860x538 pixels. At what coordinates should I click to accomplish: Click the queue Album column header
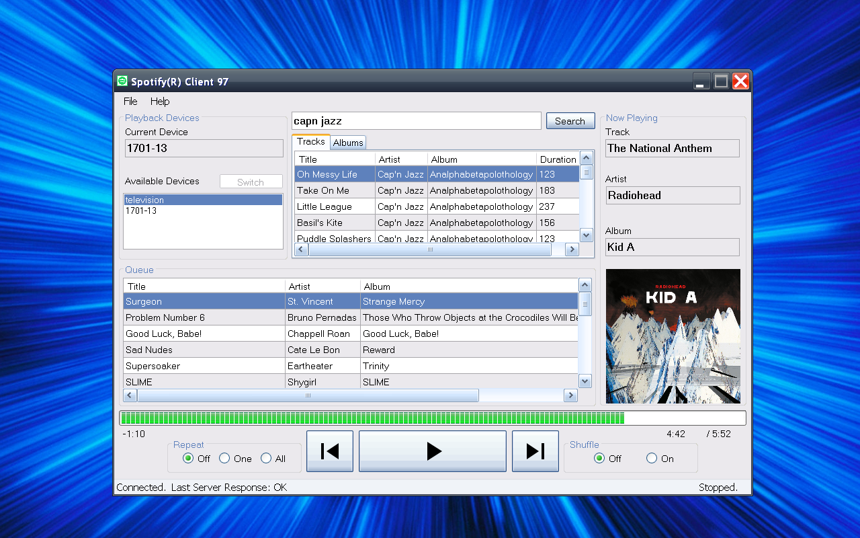click(469, 286)
